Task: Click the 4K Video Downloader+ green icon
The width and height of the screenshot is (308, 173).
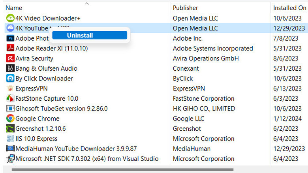Action: coord(10,18)
